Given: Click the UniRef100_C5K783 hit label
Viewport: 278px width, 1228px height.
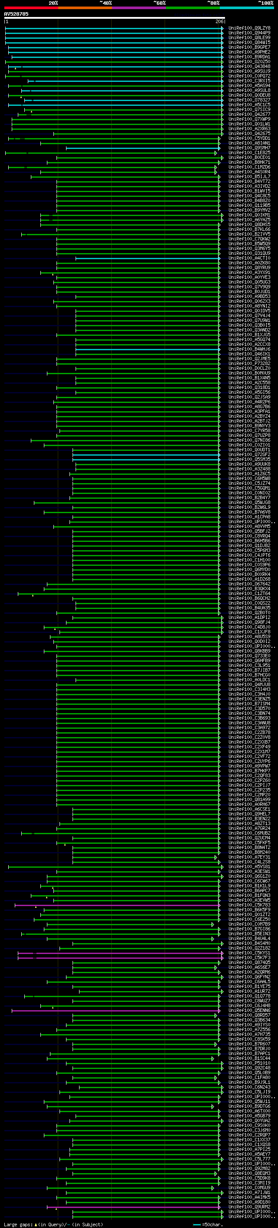Looking at the screenshot, I should click(249, 905).
